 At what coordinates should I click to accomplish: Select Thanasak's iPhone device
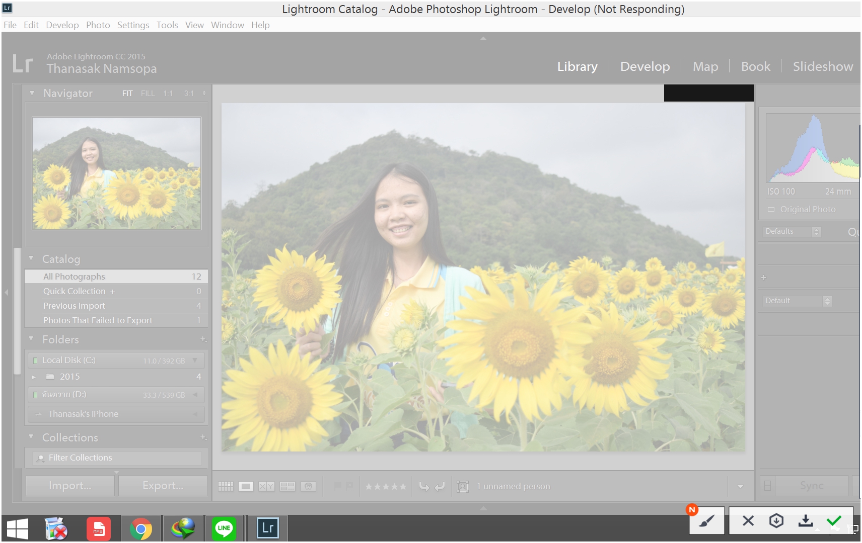(116, 414)
